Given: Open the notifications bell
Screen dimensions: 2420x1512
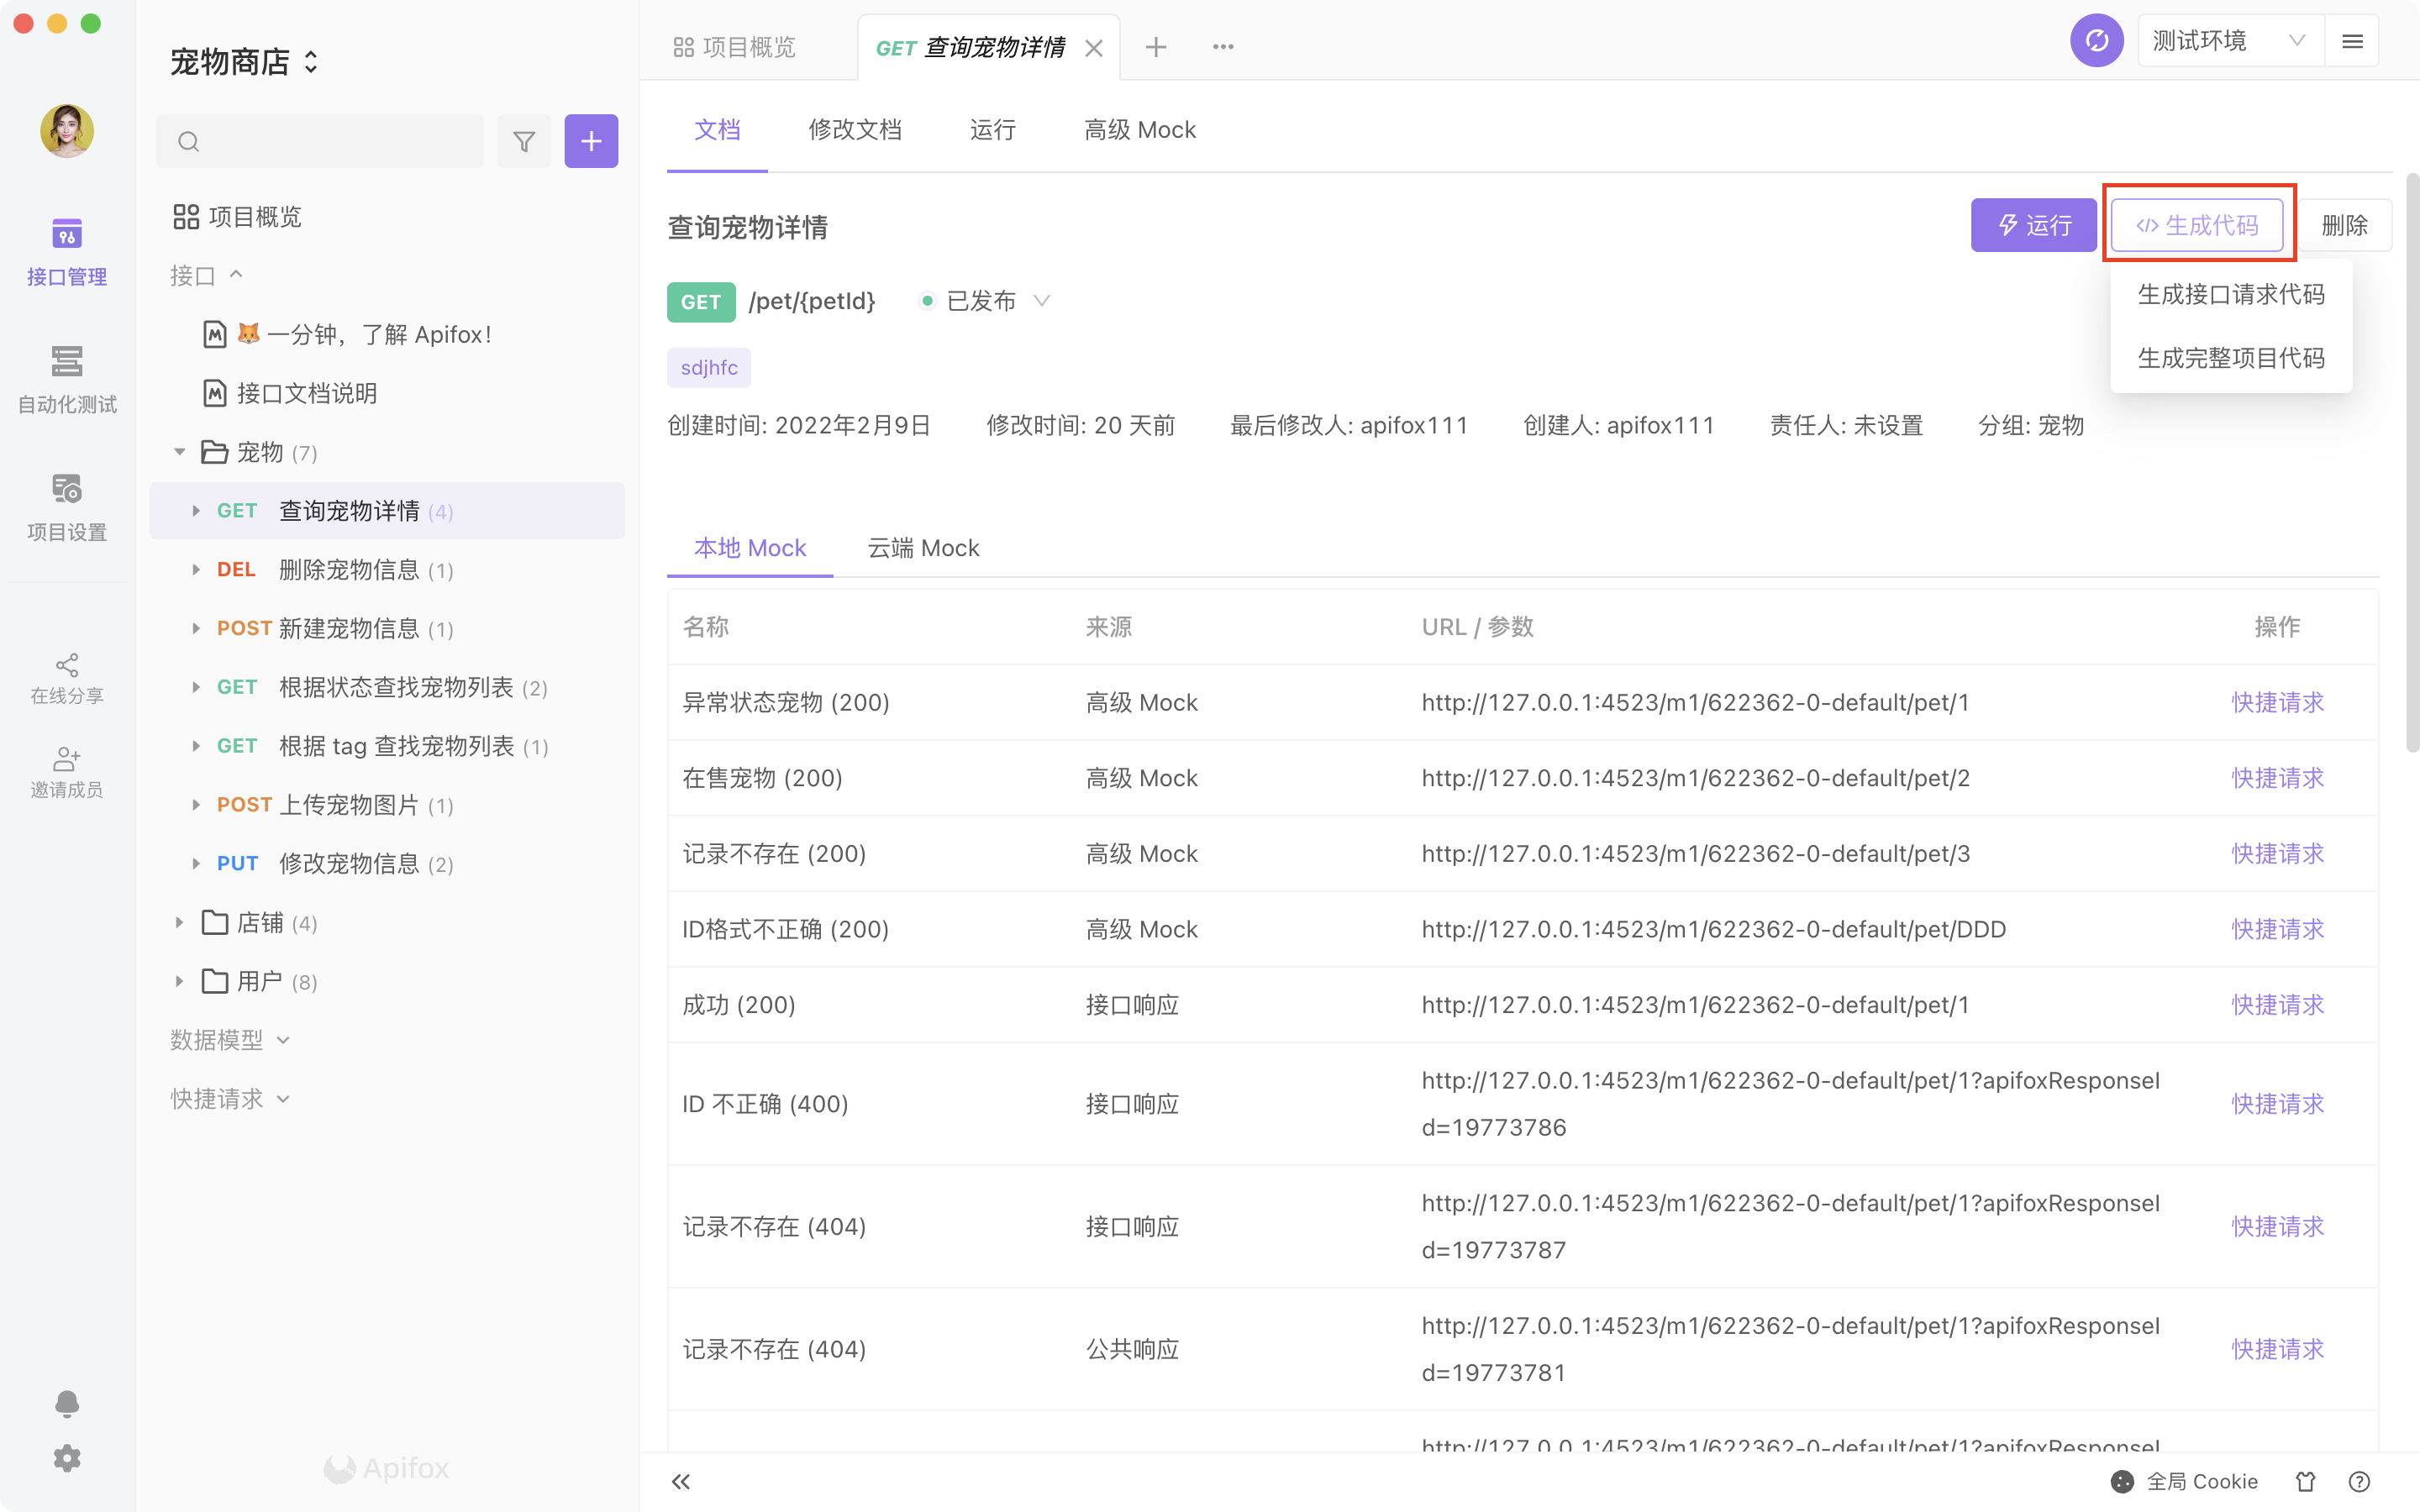Looking at the screenshot, I should [x=67, y=1403].
